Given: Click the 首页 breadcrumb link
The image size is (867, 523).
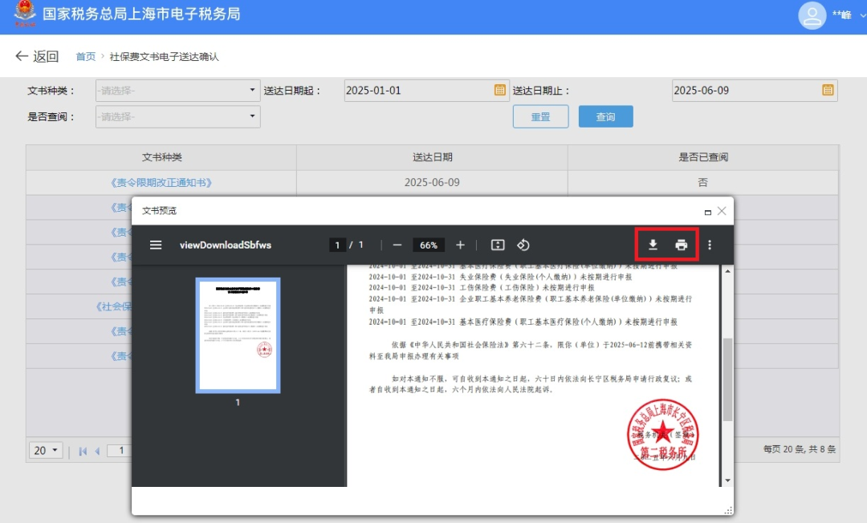Looking at the screenshot, I should pos(85,57).
